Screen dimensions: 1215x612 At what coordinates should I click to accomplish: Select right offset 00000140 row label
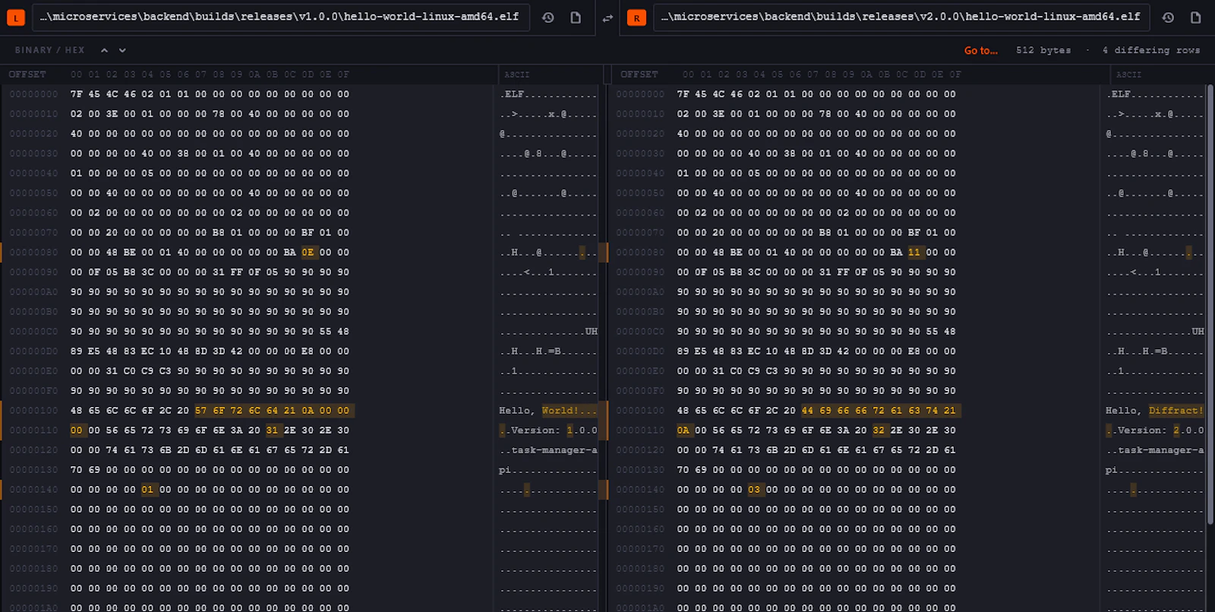coord(640,490)
